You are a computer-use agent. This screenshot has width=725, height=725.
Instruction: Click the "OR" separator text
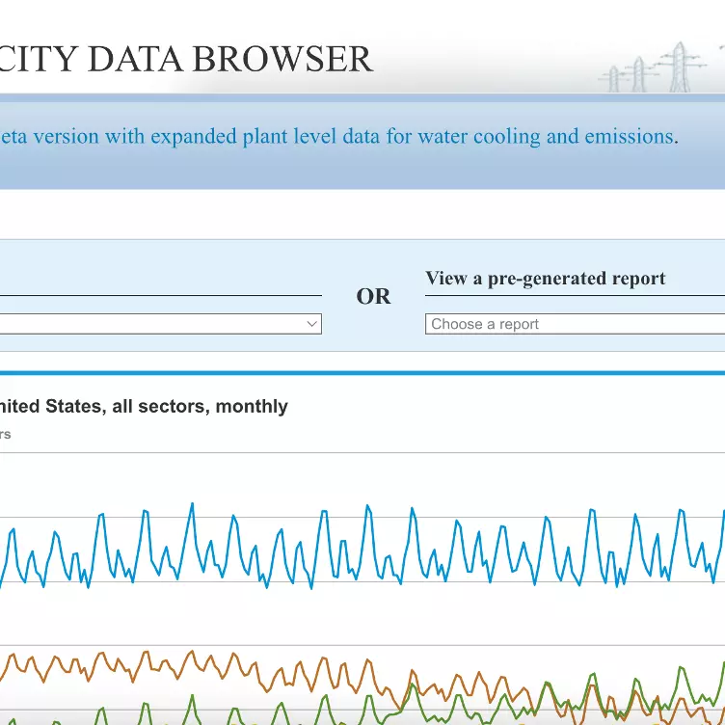coord(373,296)
